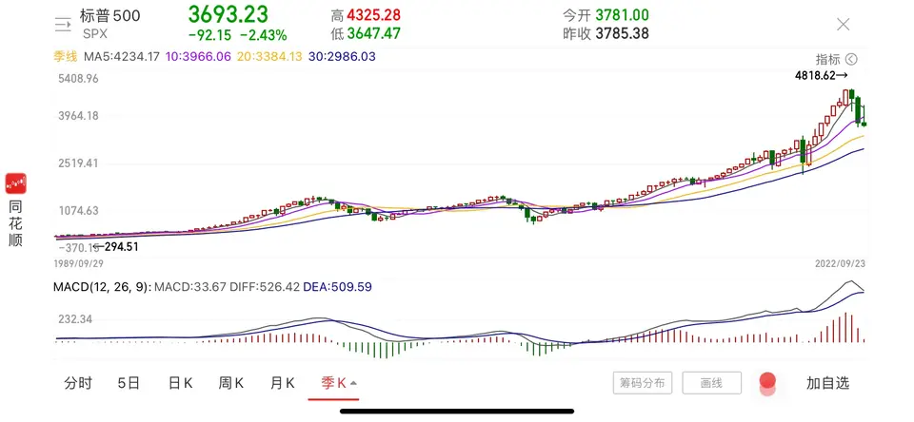Viewport: 914px width, 422px height.
Task: Switch to the 周K tab
Action: click(x=230, y=383)
